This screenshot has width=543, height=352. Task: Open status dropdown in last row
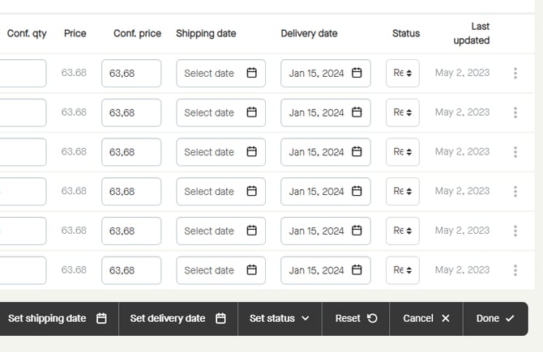tap(403, 270)
